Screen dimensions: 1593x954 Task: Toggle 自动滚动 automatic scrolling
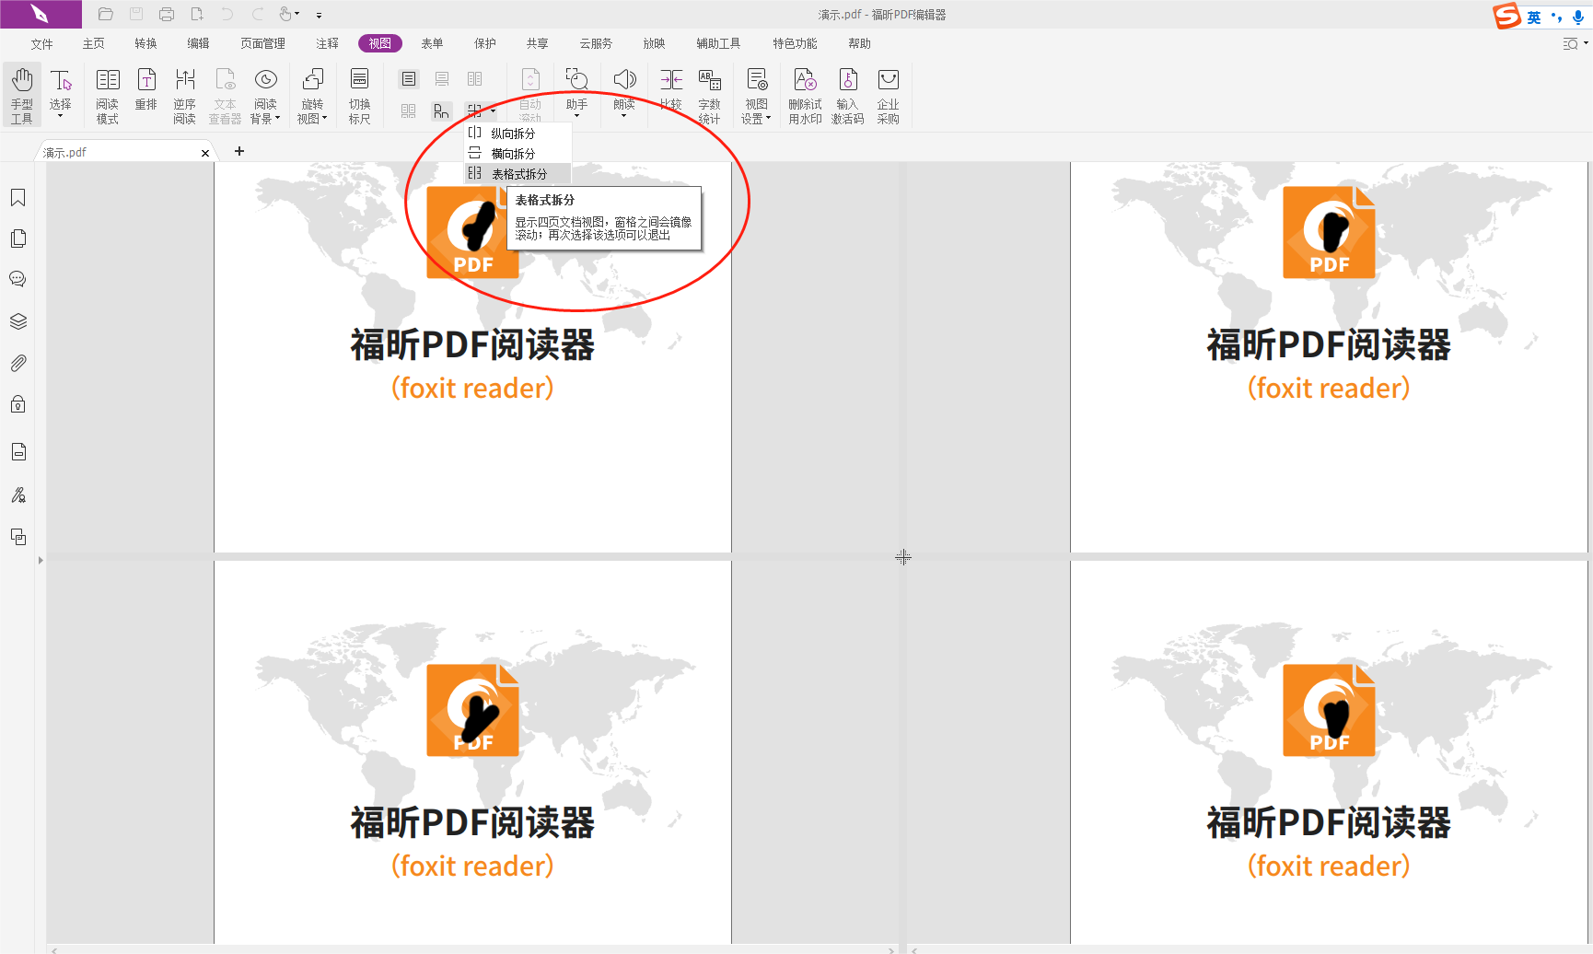(530, 93)
